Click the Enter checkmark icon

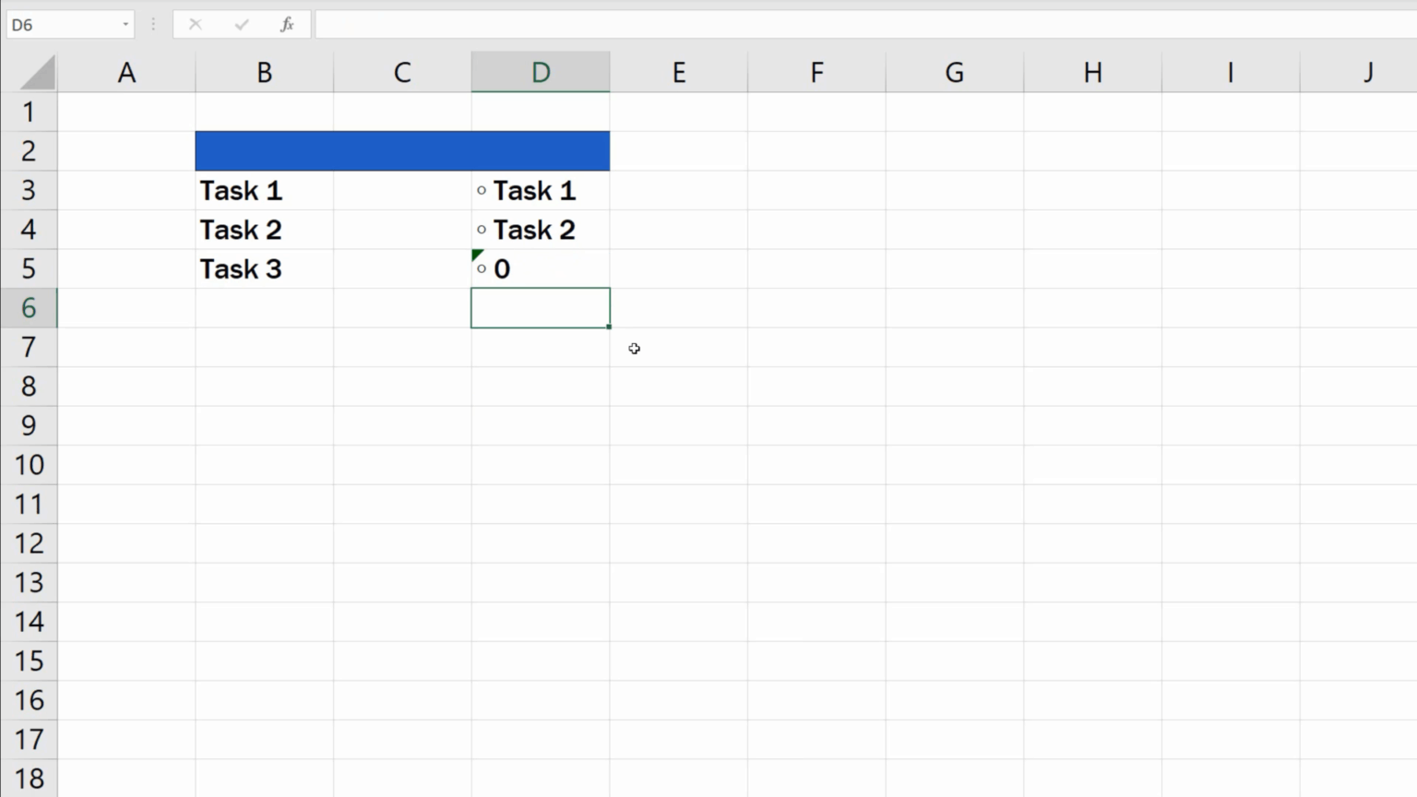click(x=242, y=24)
